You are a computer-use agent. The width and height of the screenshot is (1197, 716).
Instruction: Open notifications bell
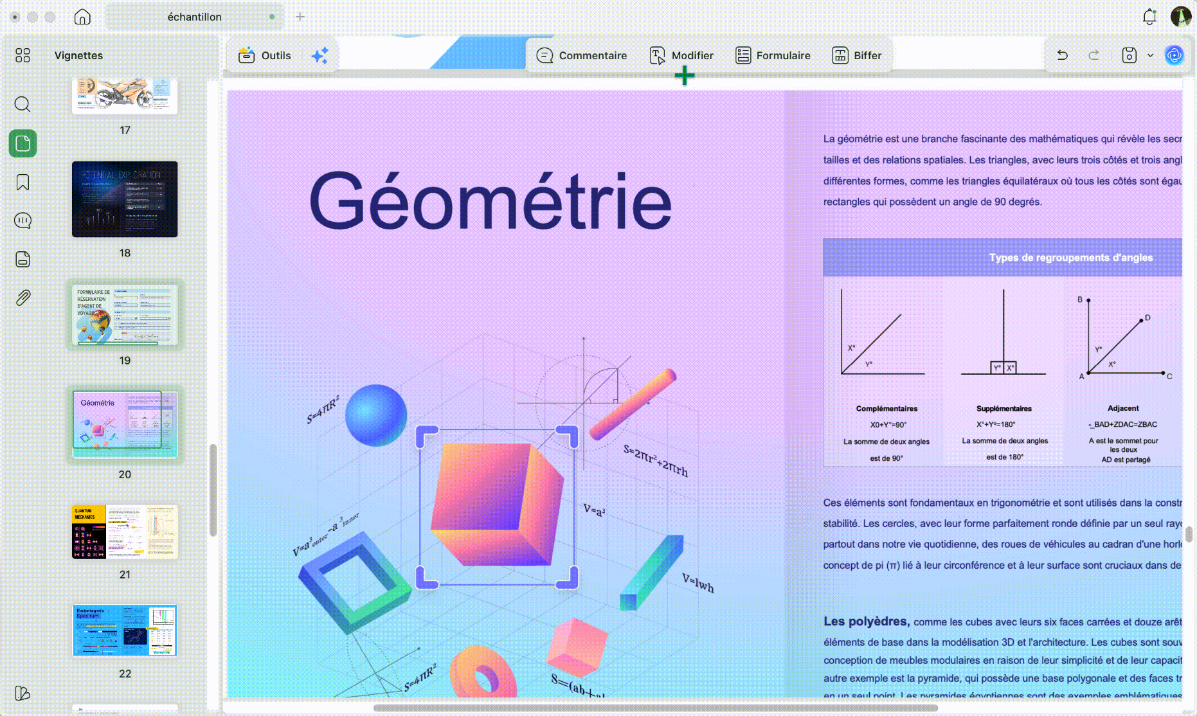click(1149, 17)
